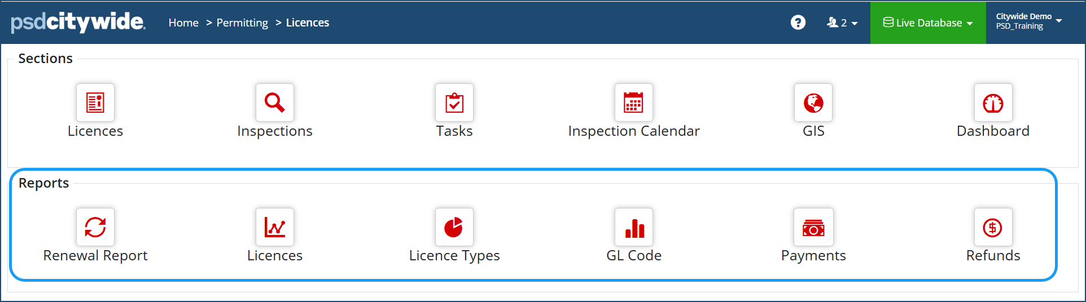Click the psdcitywide logo
Screen dimensions: 1086x302
click(78, 22)
